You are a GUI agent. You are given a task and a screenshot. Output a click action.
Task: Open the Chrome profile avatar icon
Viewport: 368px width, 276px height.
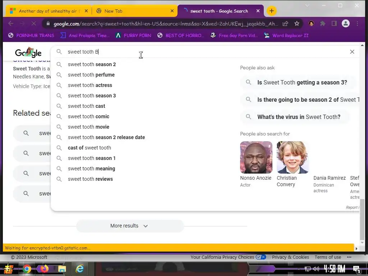(x=346, y=23)
